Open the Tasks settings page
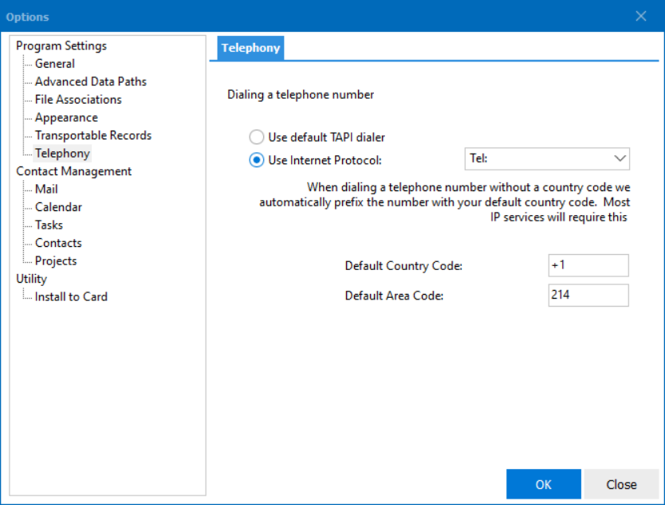The height and width of the screenshot is (505, 665). 48,225
